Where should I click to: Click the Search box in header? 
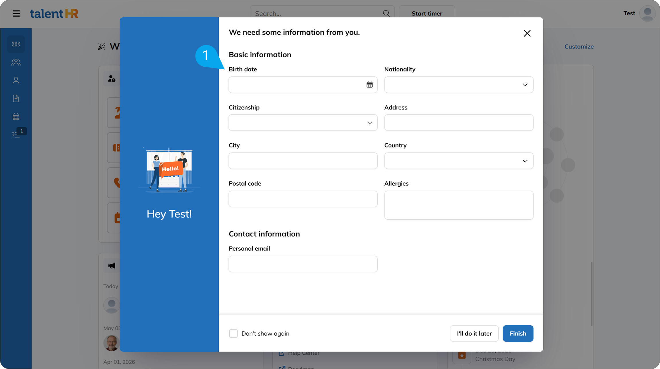tap(322, 13)
